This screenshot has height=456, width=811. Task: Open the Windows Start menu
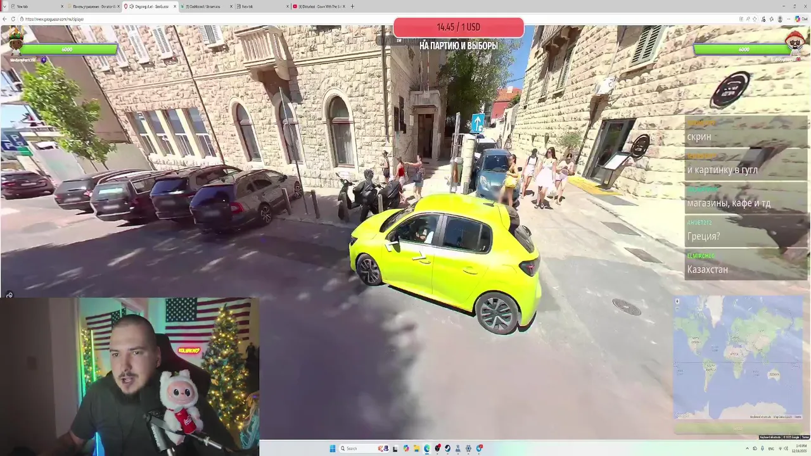point(333,448)
